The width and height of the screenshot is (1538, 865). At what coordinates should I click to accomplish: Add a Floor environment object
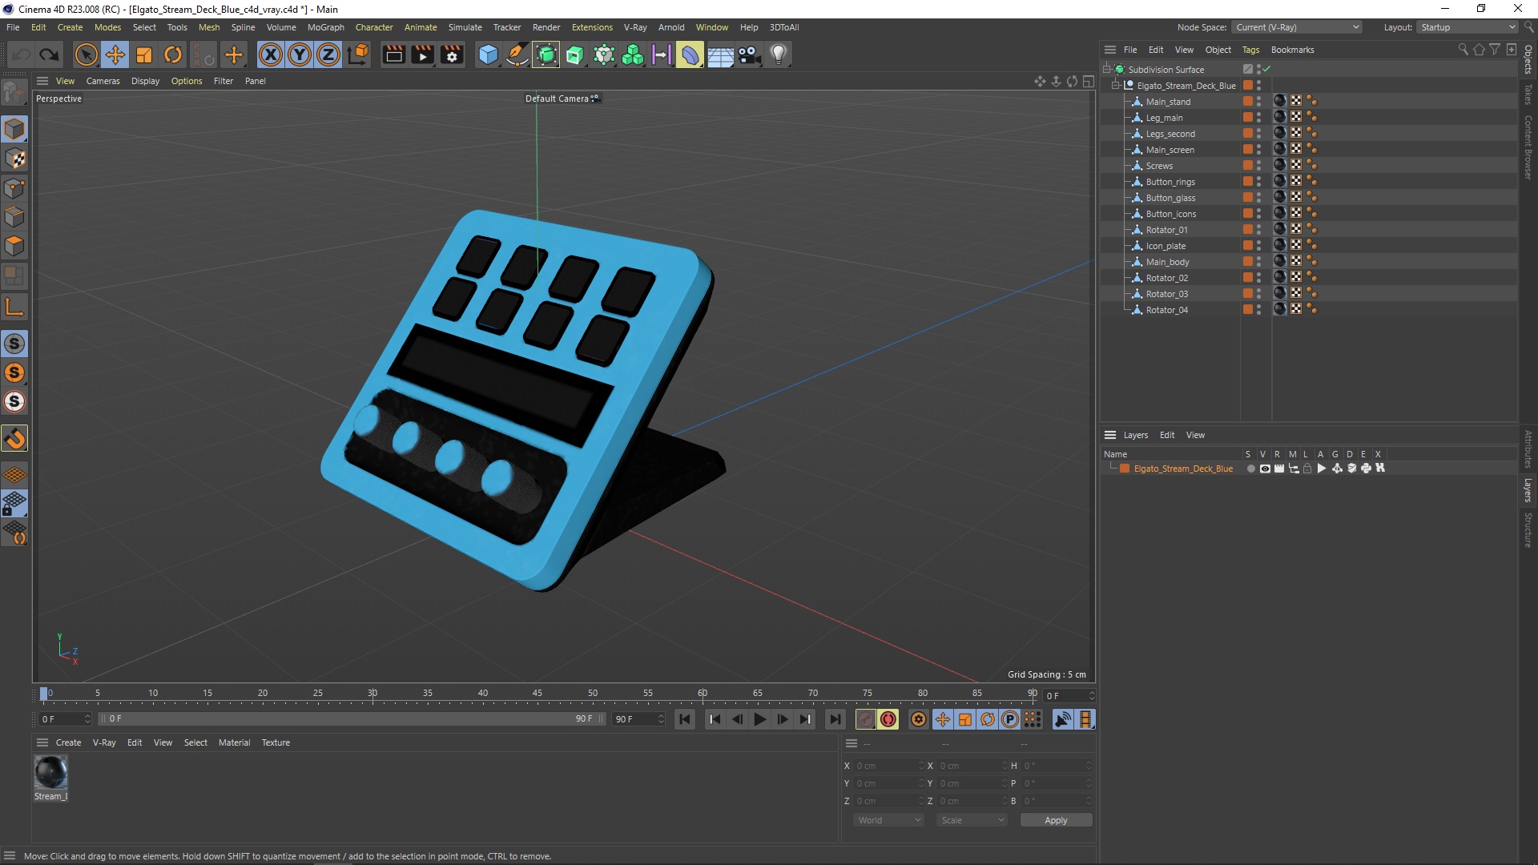(x=720, y=54)
